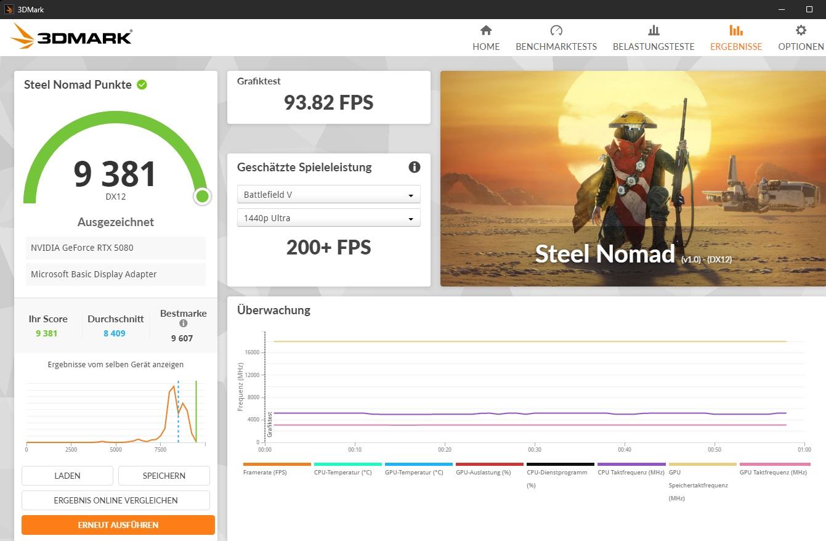This screenshot has height=541, width=826.
Task: Click info icon under Bestmarke
Action: point(183,323)
